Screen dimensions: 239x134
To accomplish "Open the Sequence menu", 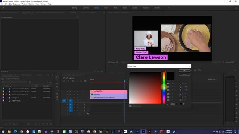I will tap(16, 4).
